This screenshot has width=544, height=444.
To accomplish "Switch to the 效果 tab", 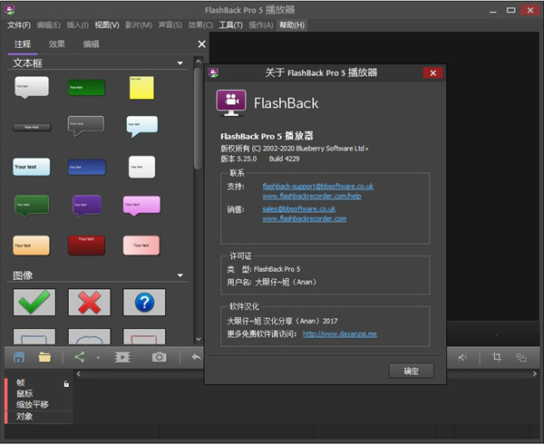I will [57, 43].
